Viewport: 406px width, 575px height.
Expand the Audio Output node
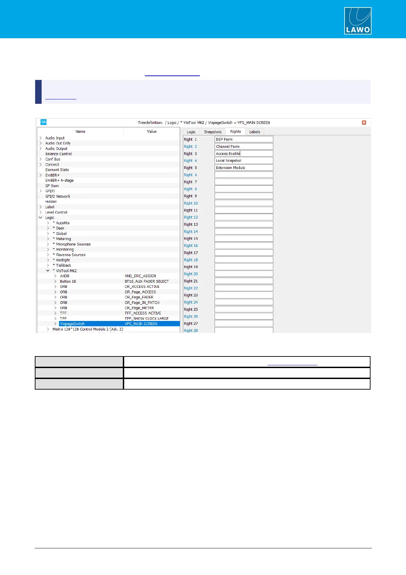[x=41, y=149]
